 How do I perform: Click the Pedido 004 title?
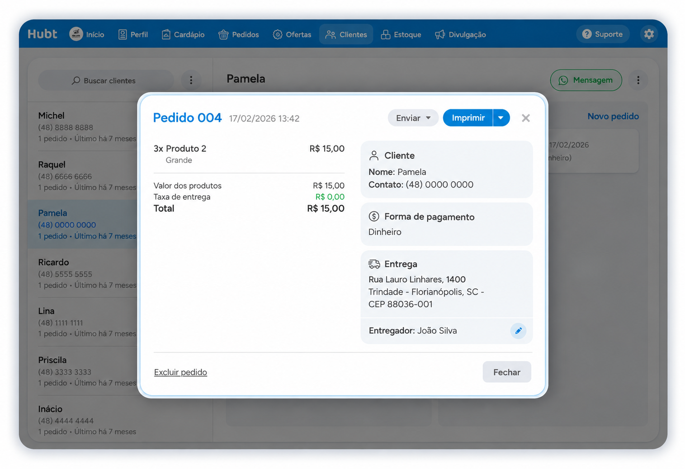(187, 118)
